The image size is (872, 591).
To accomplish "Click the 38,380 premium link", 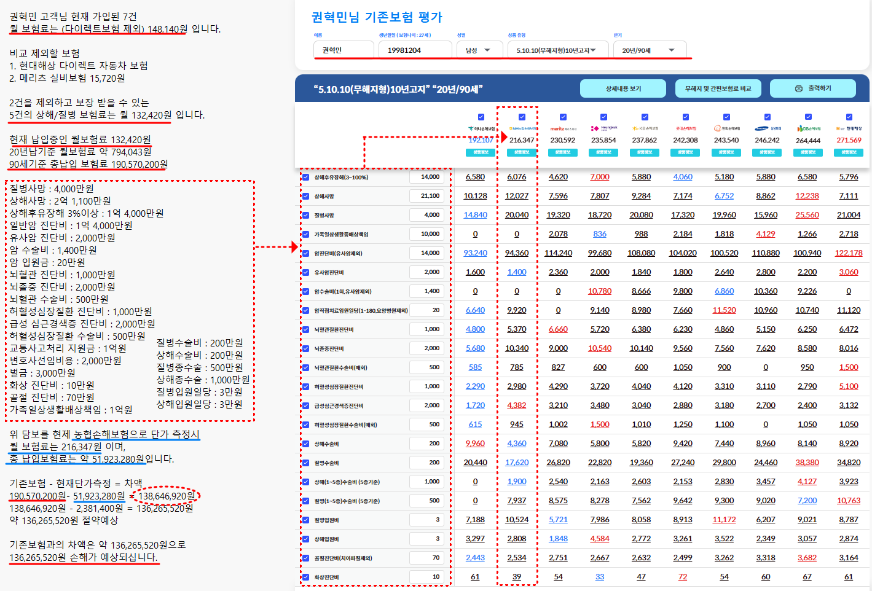I will (807, 463).
